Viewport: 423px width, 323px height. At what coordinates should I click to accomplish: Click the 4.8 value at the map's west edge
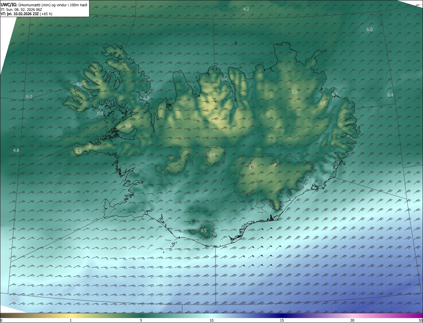[16, 150]
